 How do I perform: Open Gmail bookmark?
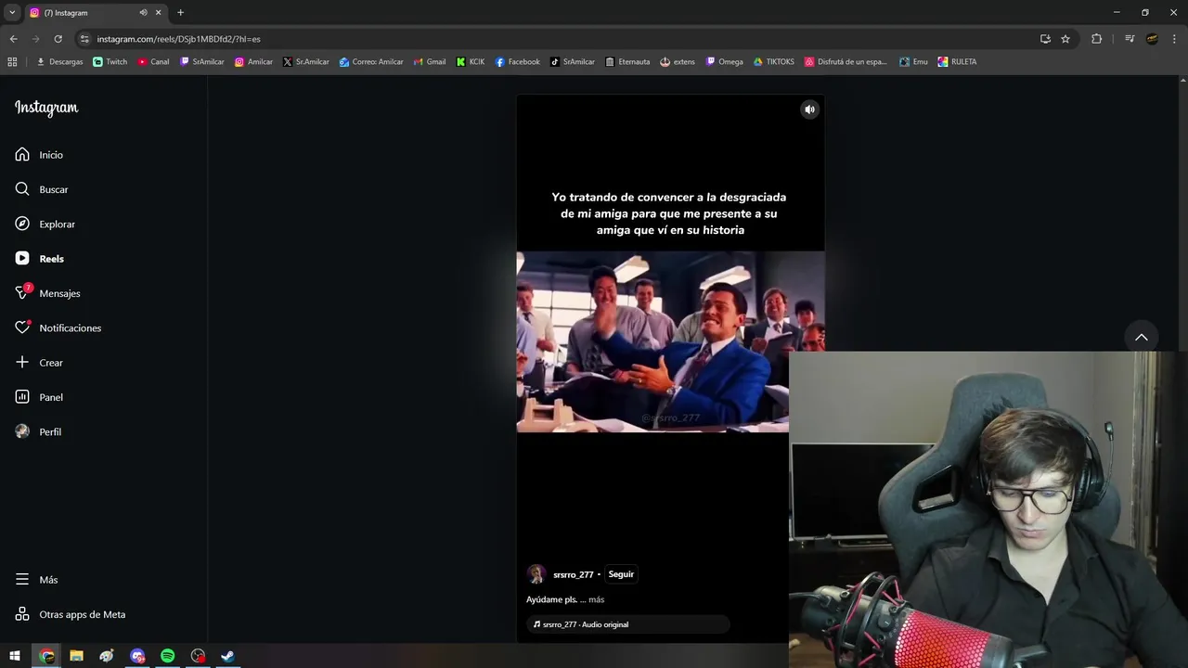(x=430, y=62)
